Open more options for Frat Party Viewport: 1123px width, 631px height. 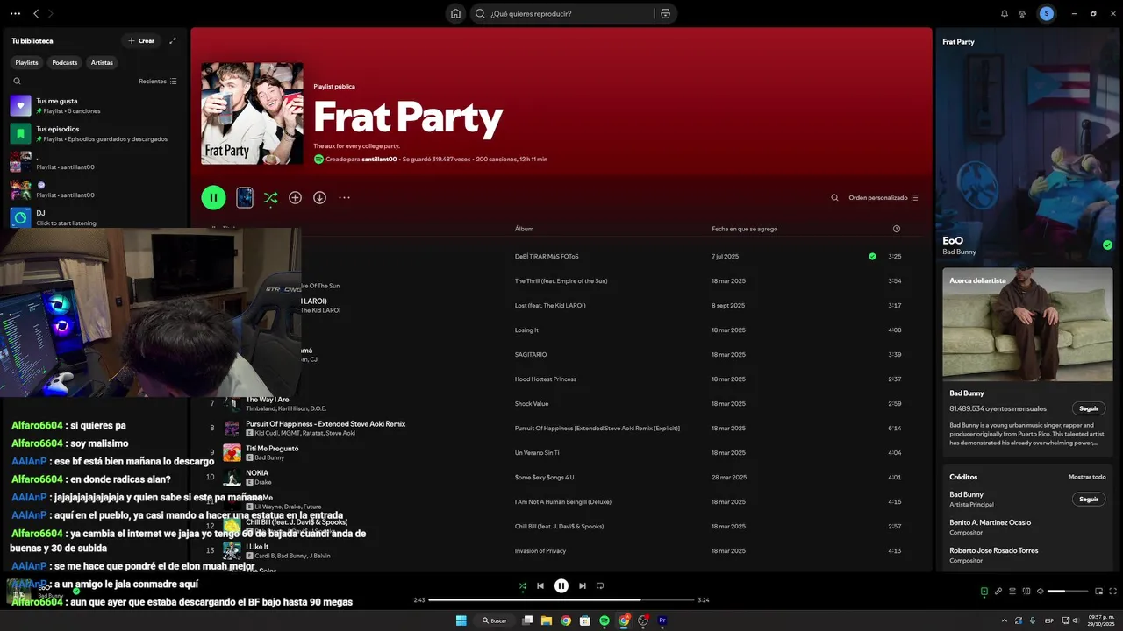[x=344, y=198]
